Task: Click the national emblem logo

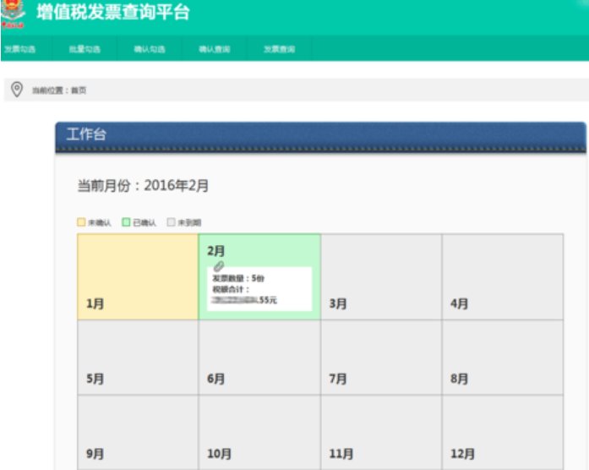Action: coord(13,14)
